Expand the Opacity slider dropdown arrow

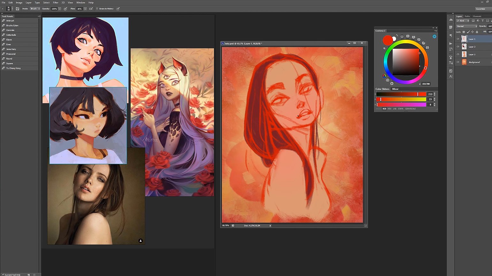pos(60,9)
